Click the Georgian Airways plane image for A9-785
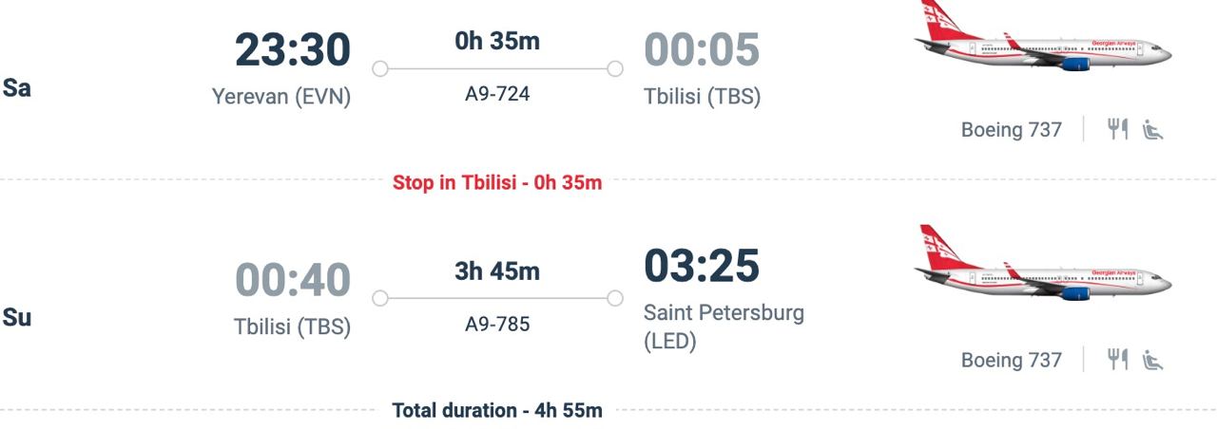Image resolution: width=1217 pixels, height=429 pixels. click(x=1042, y=265)
